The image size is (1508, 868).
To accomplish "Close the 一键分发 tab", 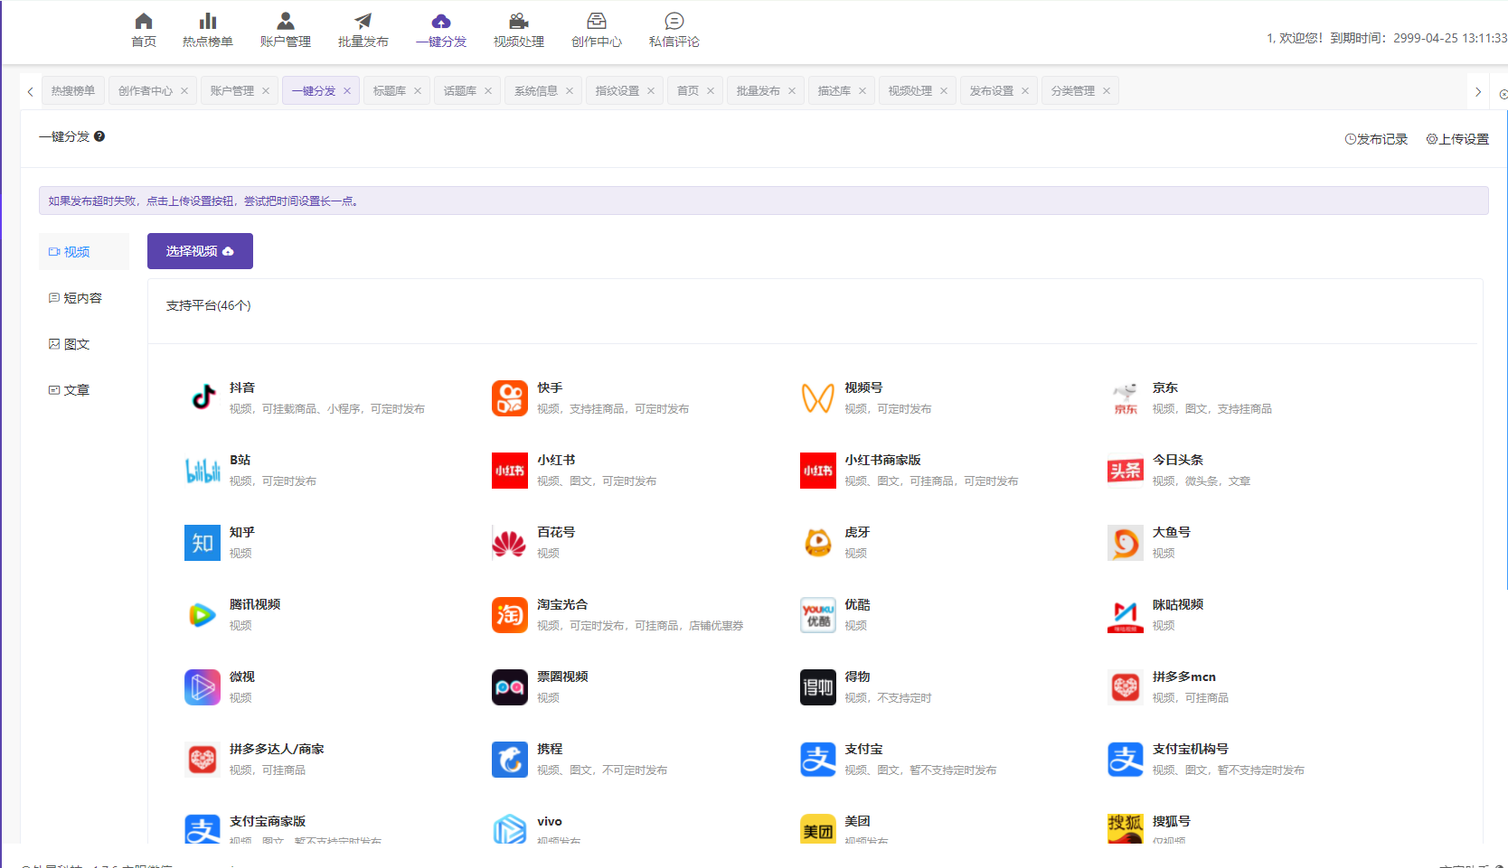I will point(347,90).
